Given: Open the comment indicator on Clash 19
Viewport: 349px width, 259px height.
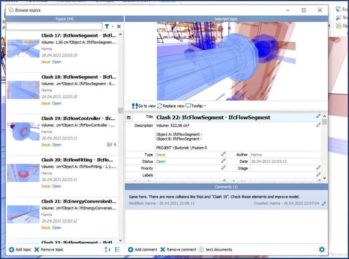Looking at the screenshot, I should pos(112,145).
